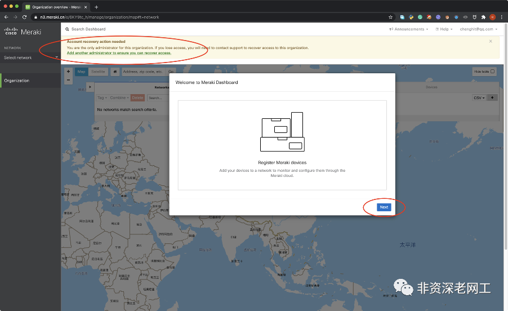
Task: Click the green circular extension icon
Action: (420, 17)
